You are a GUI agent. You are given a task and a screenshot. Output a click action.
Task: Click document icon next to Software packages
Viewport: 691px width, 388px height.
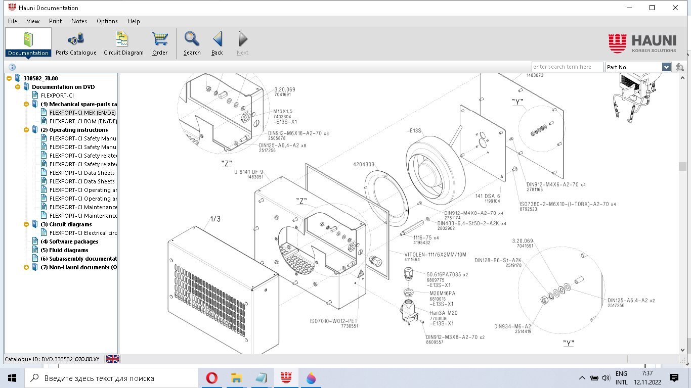tap(35, 241)
